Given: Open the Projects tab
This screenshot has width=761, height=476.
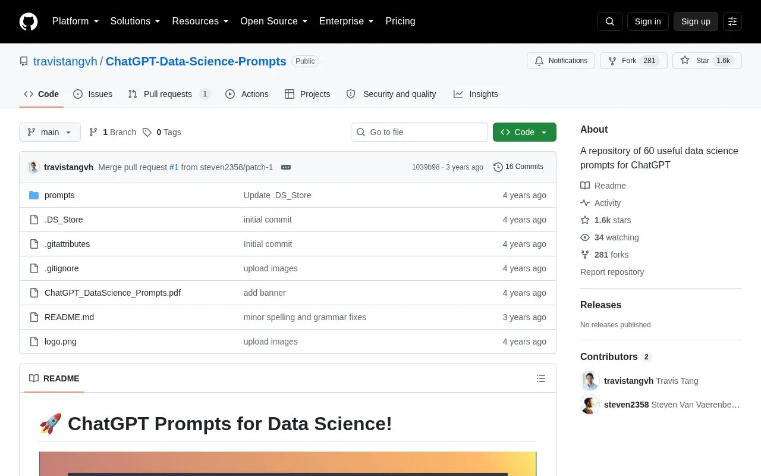Looking at the screenshot, I should [307, 94].
